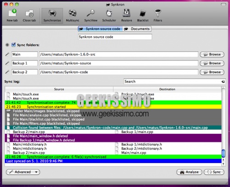The width and height of the screenshot is (230, 187).
Task: Click the Source column header
Action: tap(59, 89)
